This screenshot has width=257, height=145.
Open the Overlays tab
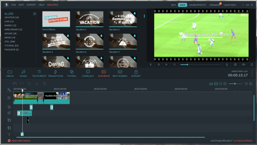pyautogui.click(x=88, y=73)
